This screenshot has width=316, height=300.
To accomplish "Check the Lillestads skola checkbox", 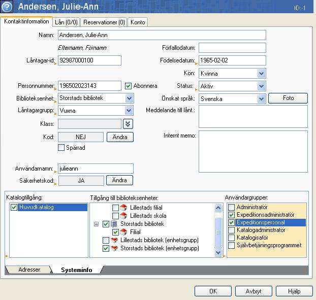I will (x=115, y=216).
